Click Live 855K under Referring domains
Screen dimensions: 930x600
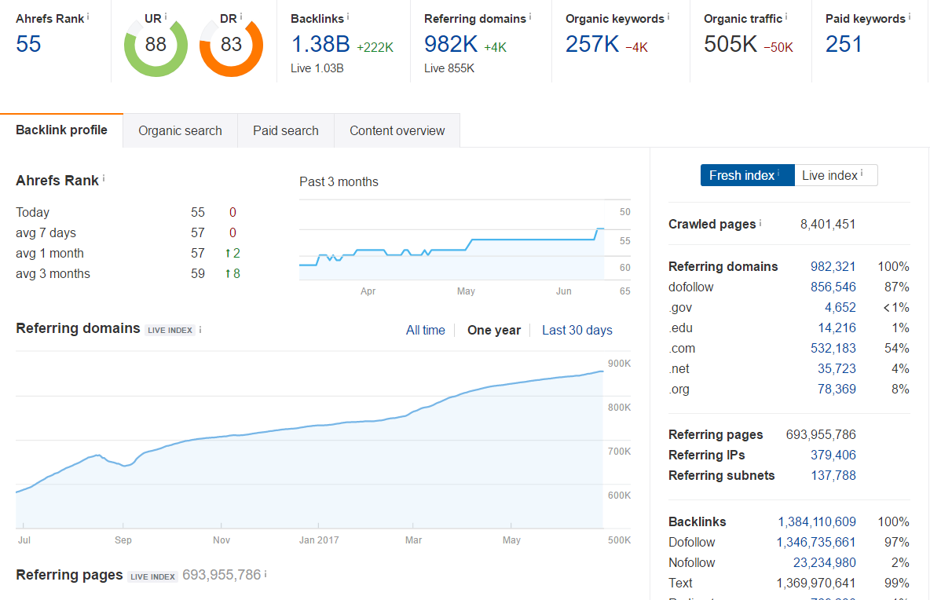[449, 68]
